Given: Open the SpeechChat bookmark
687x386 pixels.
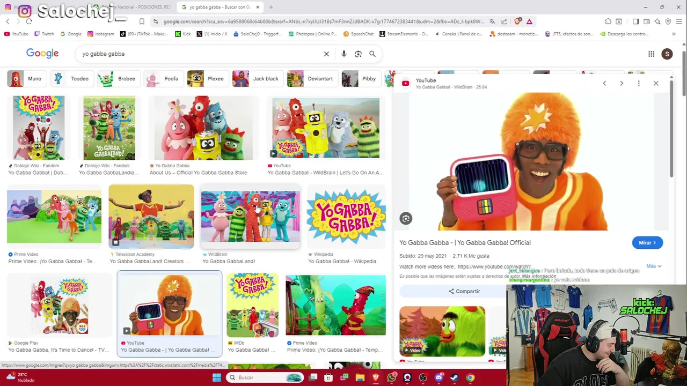Looking at the screenshot, I should 359,34.
